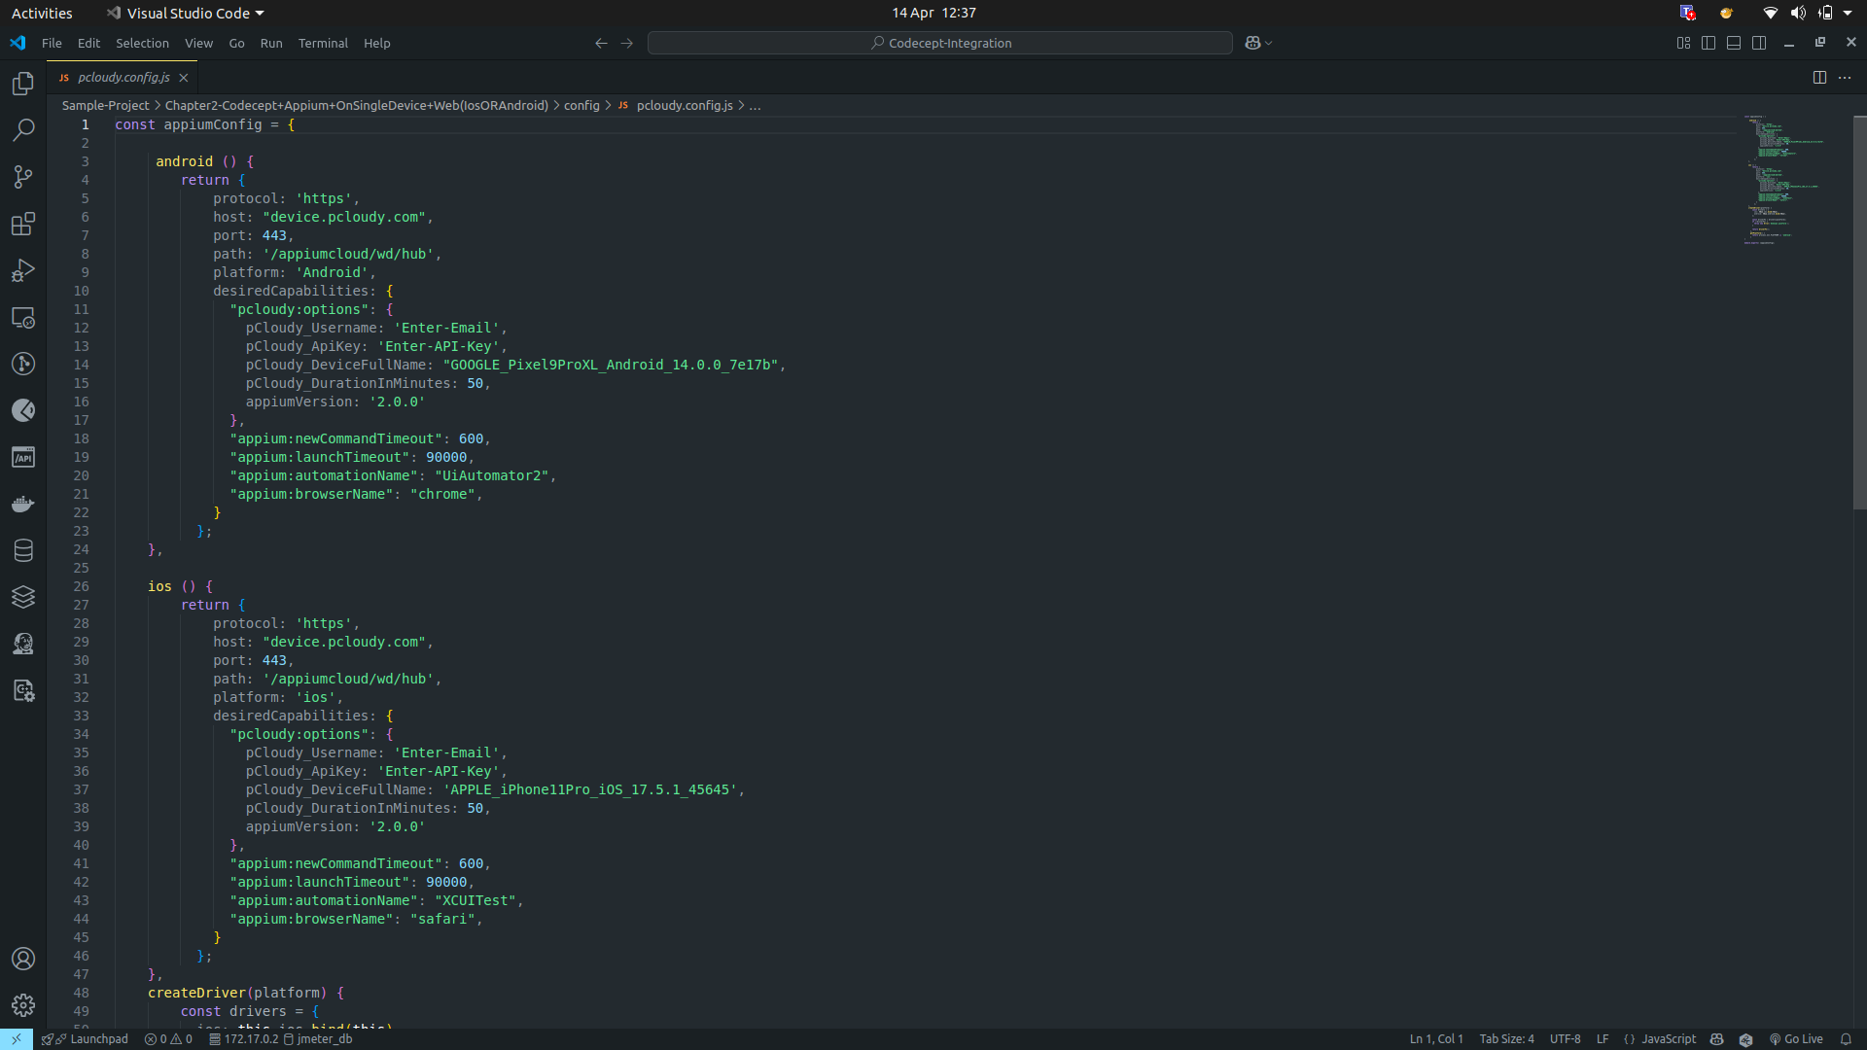The height and width of the screenshot is (1050, 1867).
Task: Open Source Control view
Action: [23, 177]
